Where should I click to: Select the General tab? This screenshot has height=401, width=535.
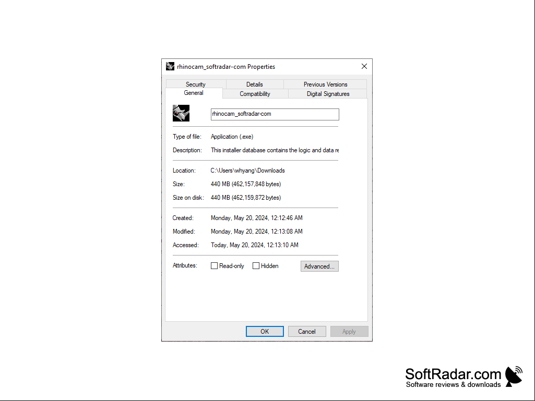[194, 93]
